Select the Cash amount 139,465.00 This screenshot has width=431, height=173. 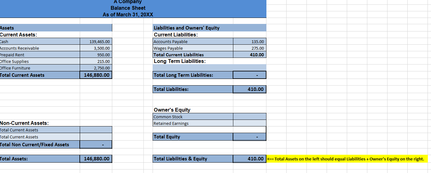pos(96,42)
